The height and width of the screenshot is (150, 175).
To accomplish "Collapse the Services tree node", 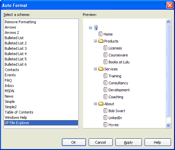I will coord(95,69).
